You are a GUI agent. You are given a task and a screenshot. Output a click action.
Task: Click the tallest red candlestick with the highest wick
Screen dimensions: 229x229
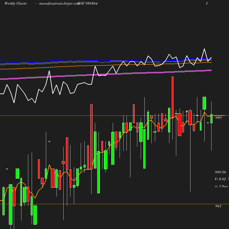[x=173, y=97]
